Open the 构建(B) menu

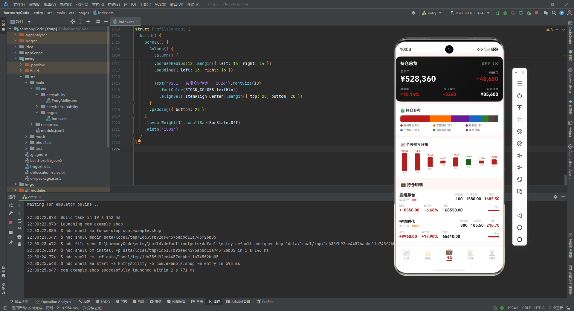[114, 4]
